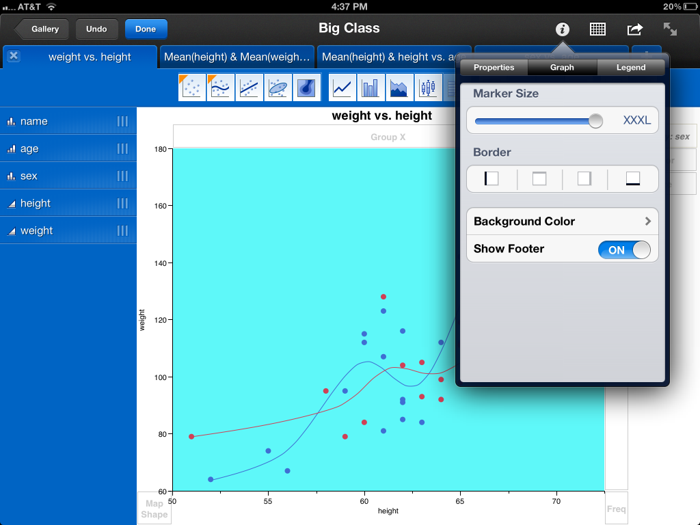This screenshot has height=525, width=700.
Task: Select the density ellipse chart icon
Action: pos(278,87)
